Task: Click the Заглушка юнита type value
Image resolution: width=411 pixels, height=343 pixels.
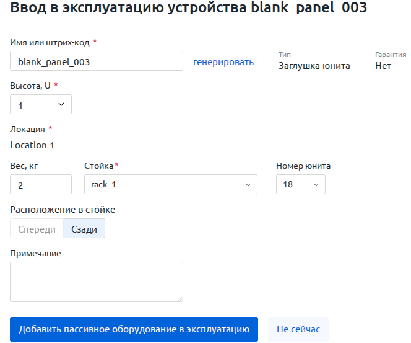Action: [314, 66]
